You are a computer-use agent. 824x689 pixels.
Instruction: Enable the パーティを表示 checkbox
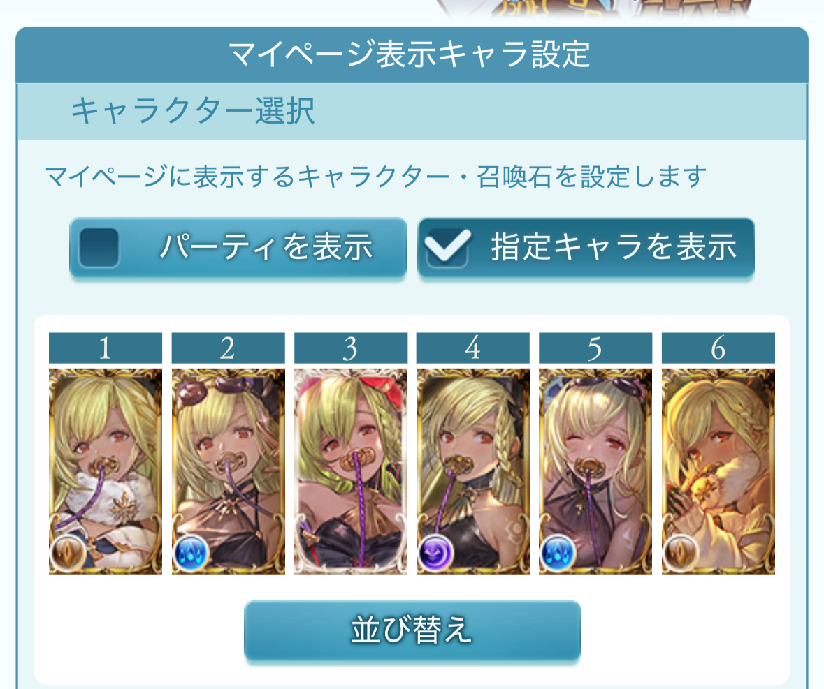coord(99,248)
